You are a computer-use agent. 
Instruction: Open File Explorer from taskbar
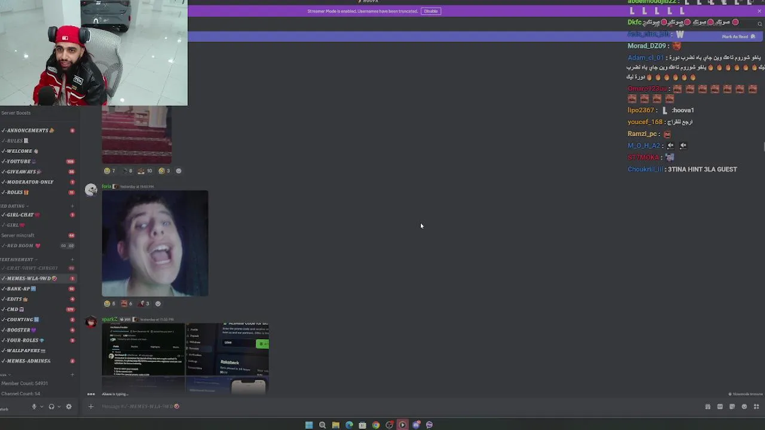coord(336,425)
